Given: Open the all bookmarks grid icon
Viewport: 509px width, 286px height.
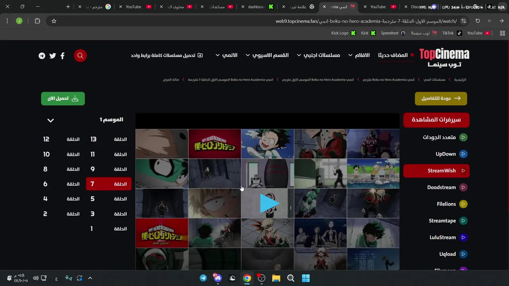Looking at the screenshot, I should coord(502,33).
